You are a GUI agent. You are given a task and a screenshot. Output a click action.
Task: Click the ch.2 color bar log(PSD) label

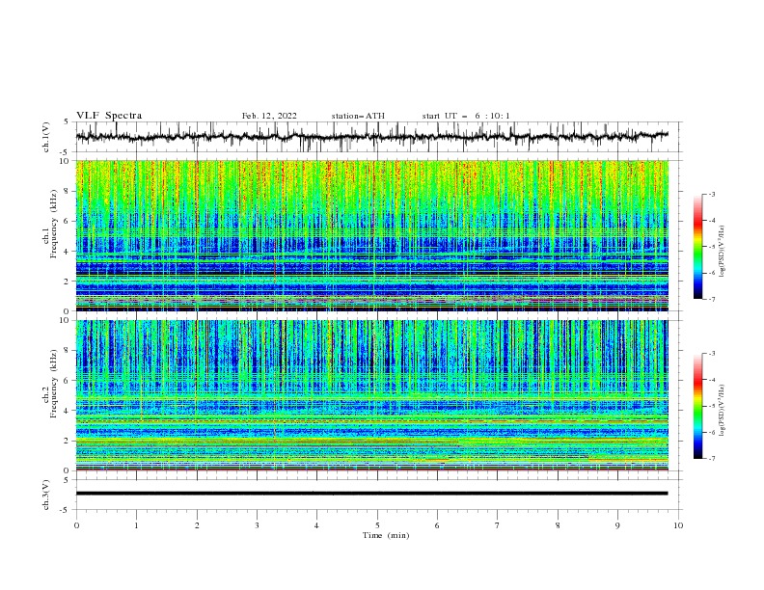pyautogui.click(x=723, y=411)
